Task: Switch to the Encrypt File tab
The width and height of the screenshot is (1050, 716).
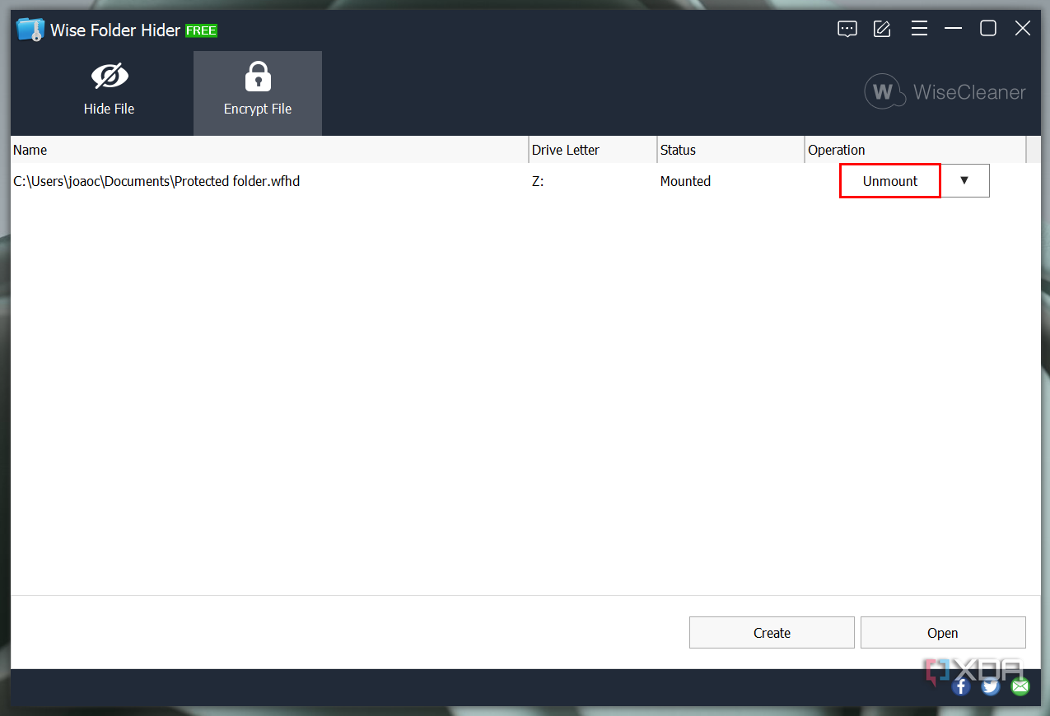Action: (x=257, y=92)
